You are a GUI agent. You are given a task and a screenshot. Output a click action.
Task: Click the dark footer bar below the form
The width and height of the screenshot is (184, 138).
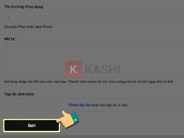92,137
